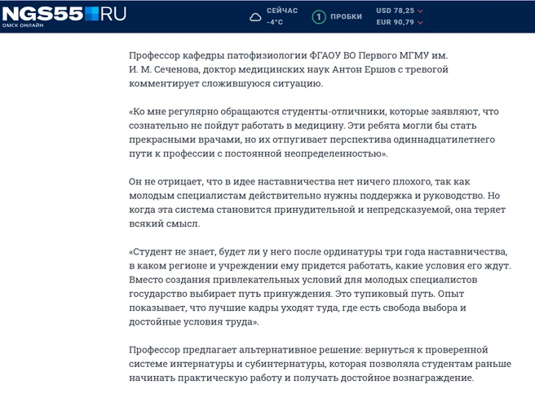Open the ПРОБКИ traffic link
This screenshot has height=394, width=535.
[346, 16]
